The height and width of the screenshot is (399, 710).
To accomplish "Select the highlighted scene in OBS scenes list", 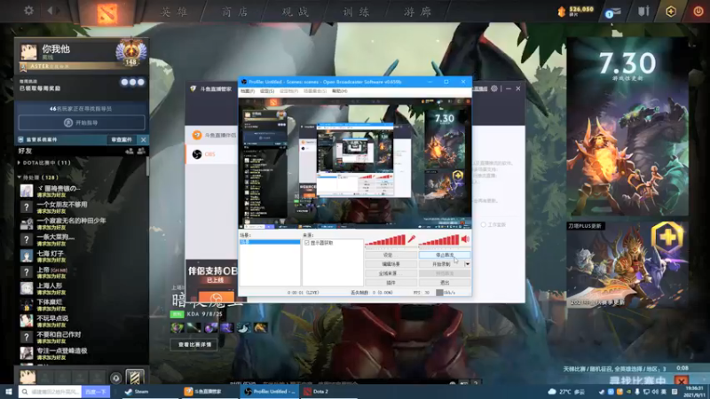I will (270, 242).
